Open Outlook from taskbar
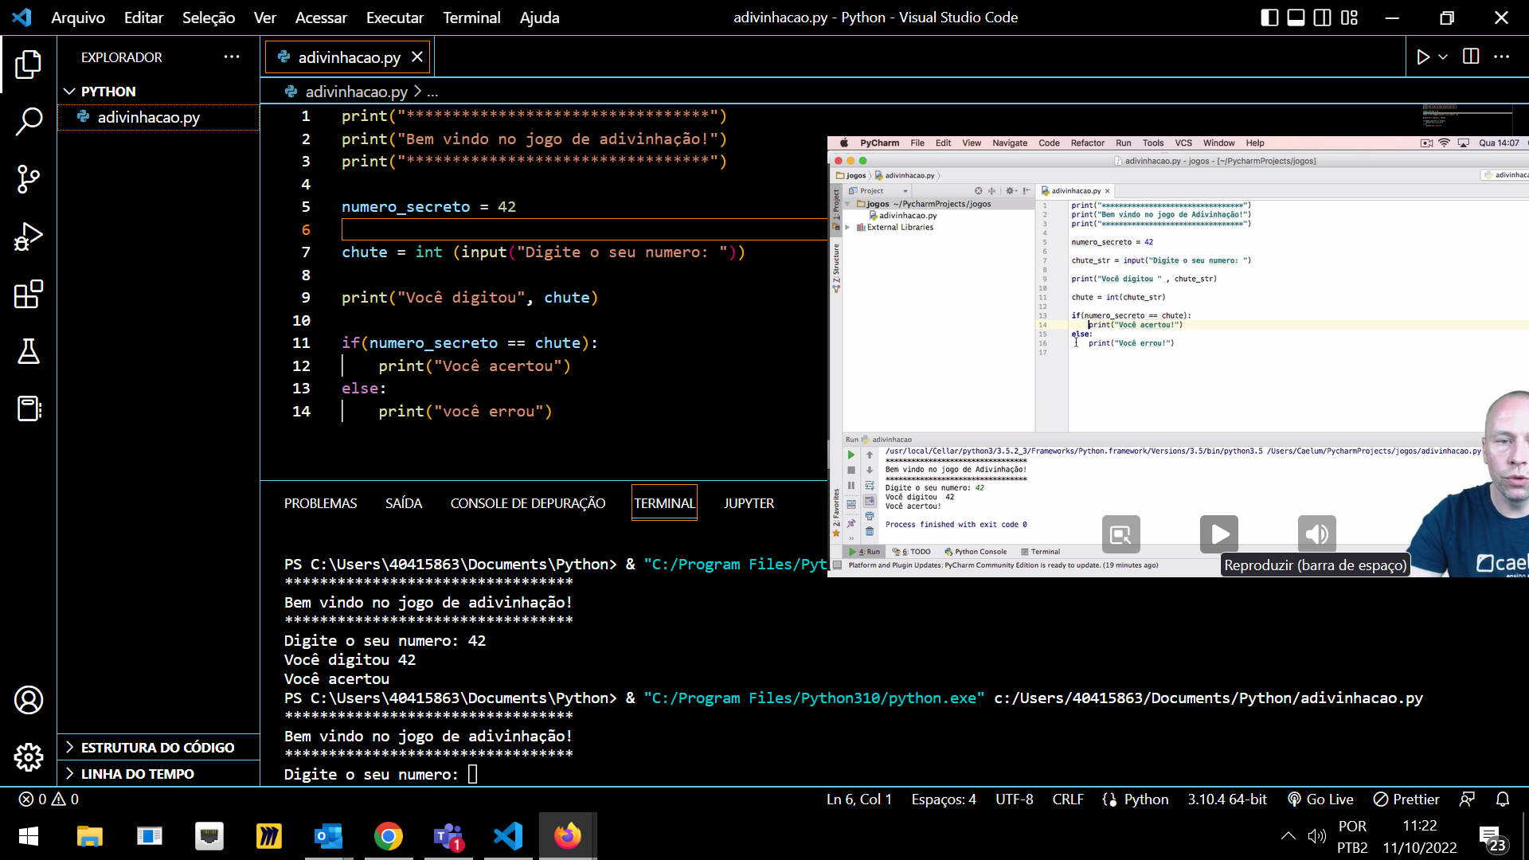The image size is (1529, 860). [328, 836]
